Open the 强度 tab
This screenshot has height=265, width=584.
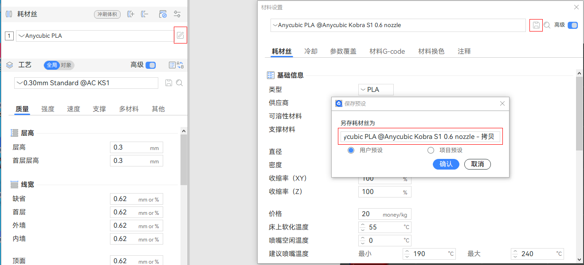[48, 109]
